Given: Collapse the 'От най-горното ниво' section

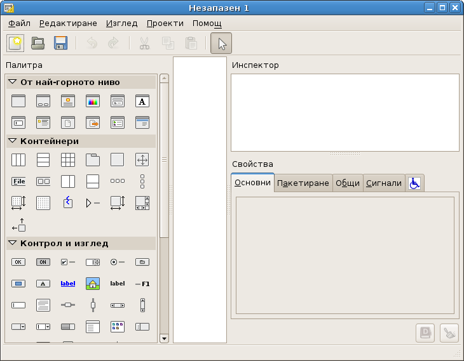Looking at the screenshot, I should (12, 82).
